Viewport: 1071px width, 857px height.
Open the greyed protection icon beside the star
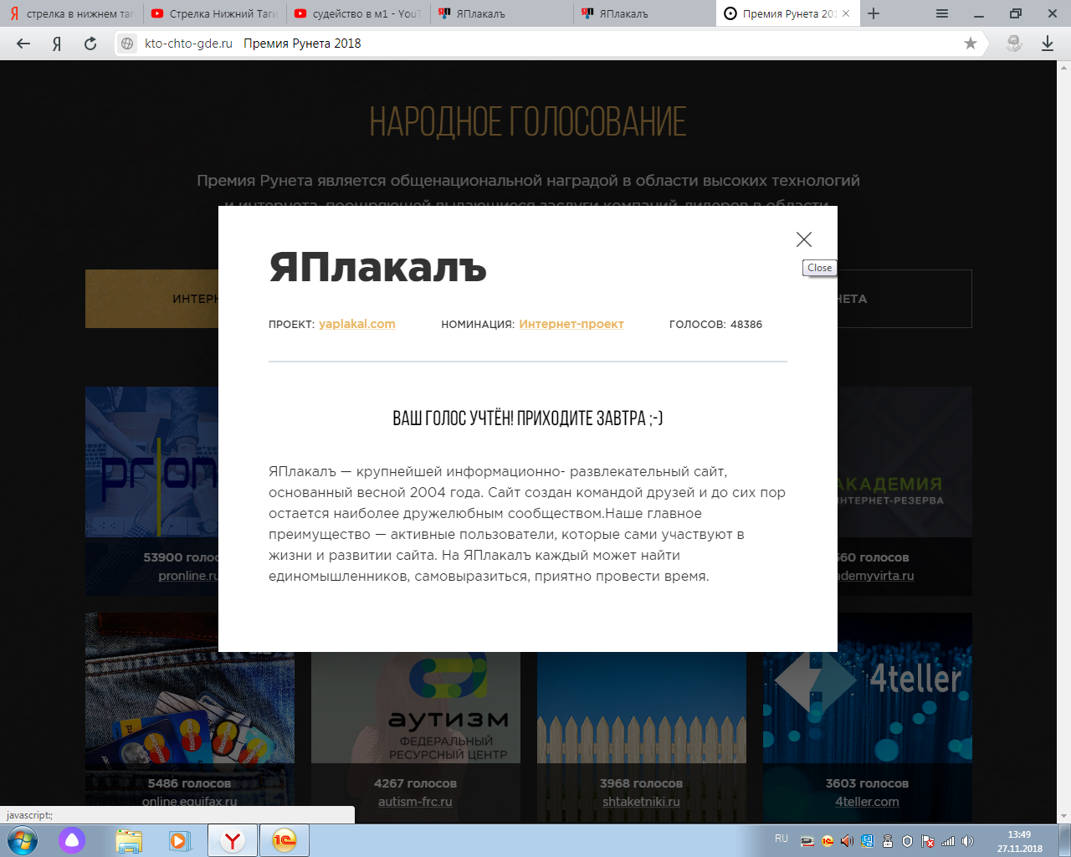[1014, 44]
